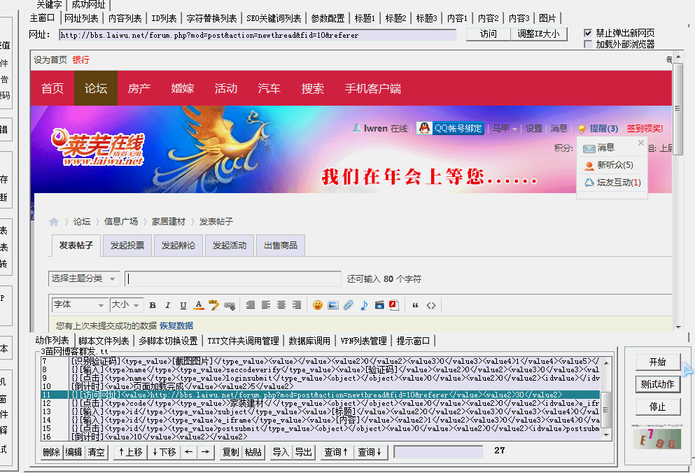
Task: Click the 恢复数据 restore link
Action: pos(176,326)
